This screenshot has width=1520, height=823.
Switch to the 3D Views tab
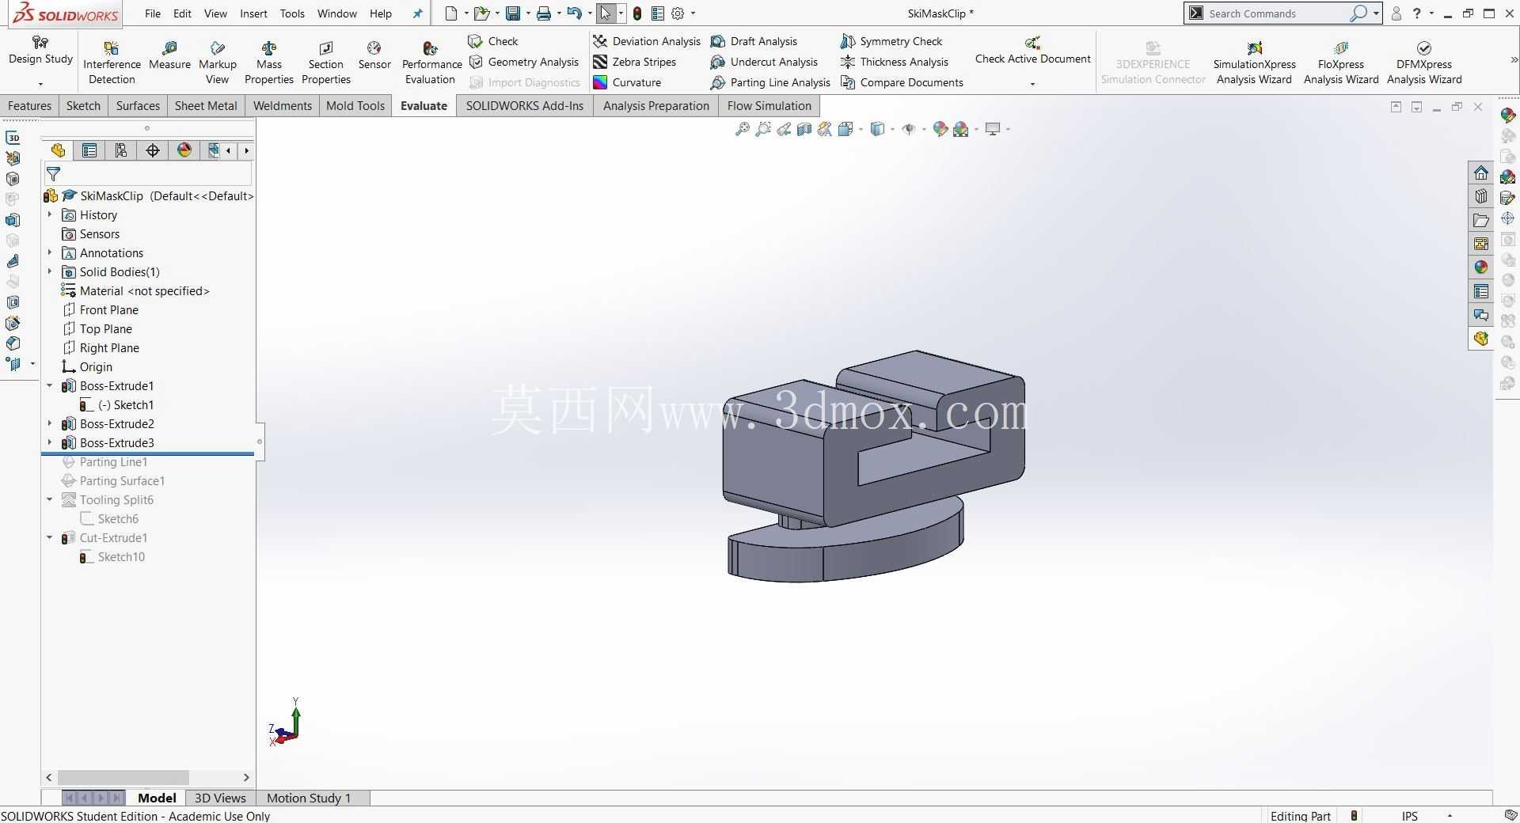(x=220, y=798)
